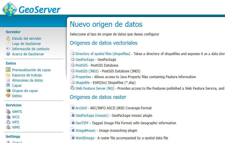The width and height of the screenshot is (225, 143).
Task: Click the 'Servicios' sidebar heading
Action: [14, 105]
